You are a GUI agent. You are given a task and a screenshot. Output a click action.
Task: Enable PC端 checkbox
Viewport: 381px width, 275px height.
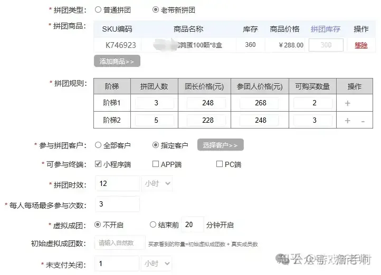(220, 164)
